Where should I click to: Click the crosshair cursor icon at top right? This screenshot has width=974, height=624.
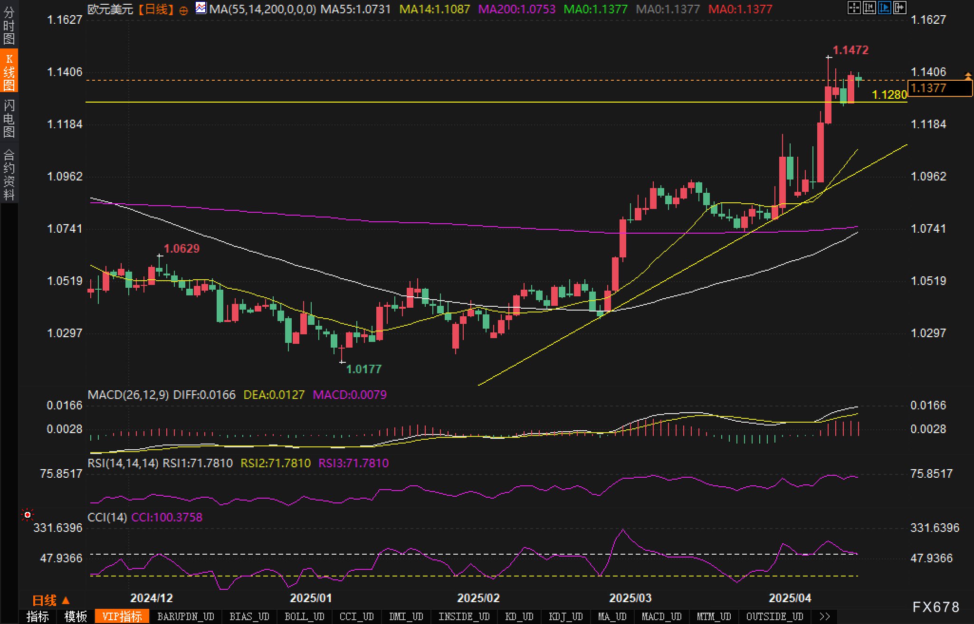[854, 8]
